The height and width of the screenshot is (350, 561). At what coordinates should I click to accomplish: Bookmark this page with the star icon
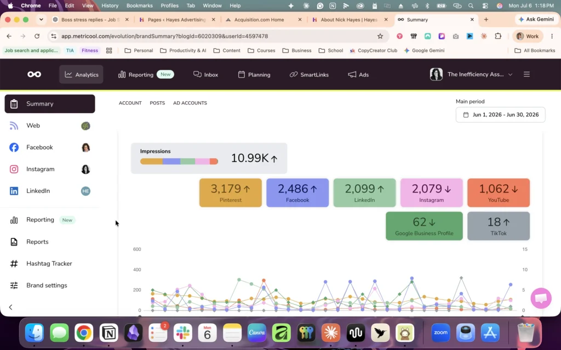pyautogui.click(x=380, y=36)
